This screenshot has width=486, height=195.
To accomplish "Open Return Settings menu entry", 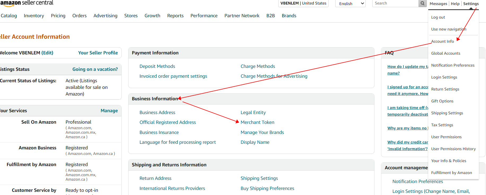I will coord(445,89).
